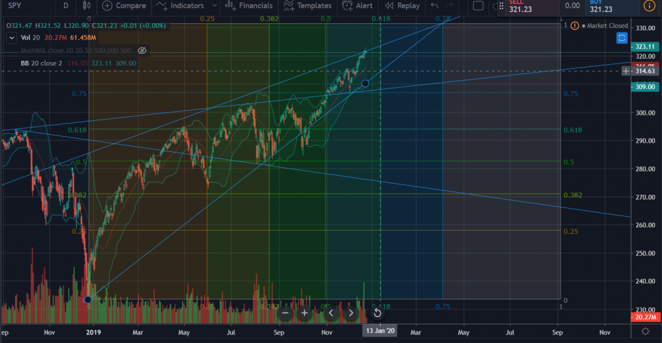Click the undo arrow
The image size is (662, 343).
coord(434,5)
